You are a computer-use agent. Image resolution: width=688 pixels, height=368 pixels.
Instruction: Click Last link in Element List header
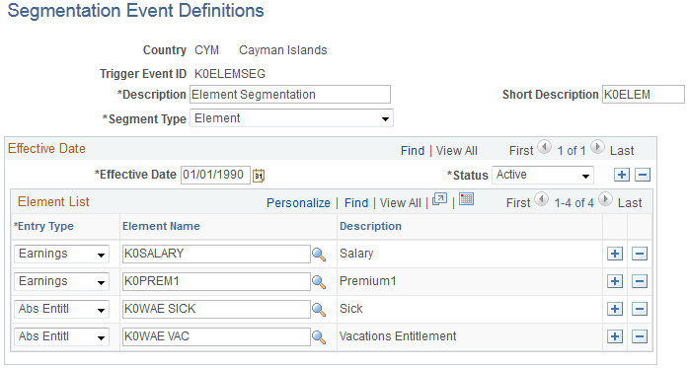[x=630, y=203]
